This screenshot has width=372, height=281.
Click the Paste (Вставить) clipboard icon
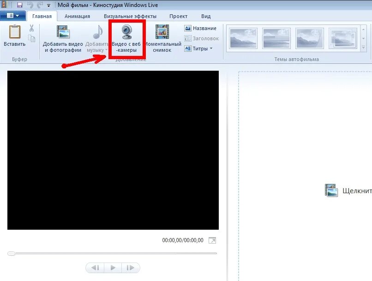[x=15, y=32]
